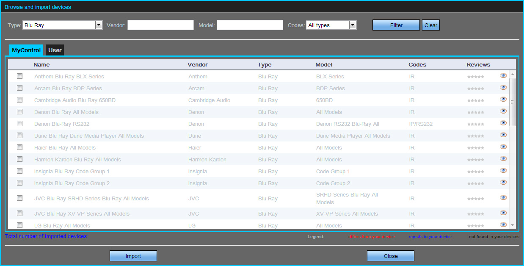This screenshot has width=524, height=266.
Task: Open review stars for Arcam BDP Series
Action: click(x=475, y=89)
